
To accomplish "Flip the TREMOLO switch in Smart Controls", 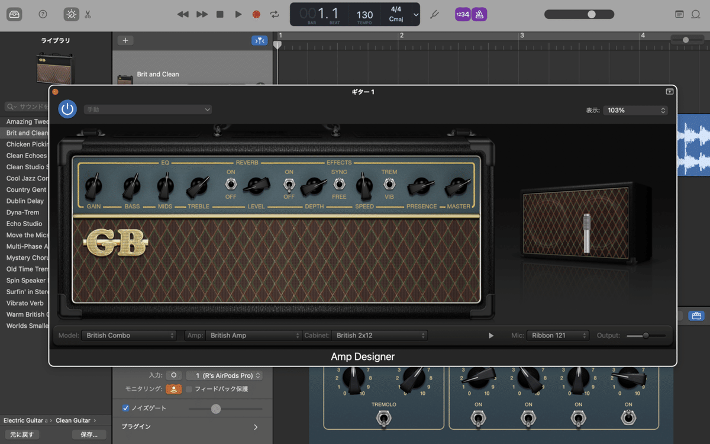I will click(384, 419).
